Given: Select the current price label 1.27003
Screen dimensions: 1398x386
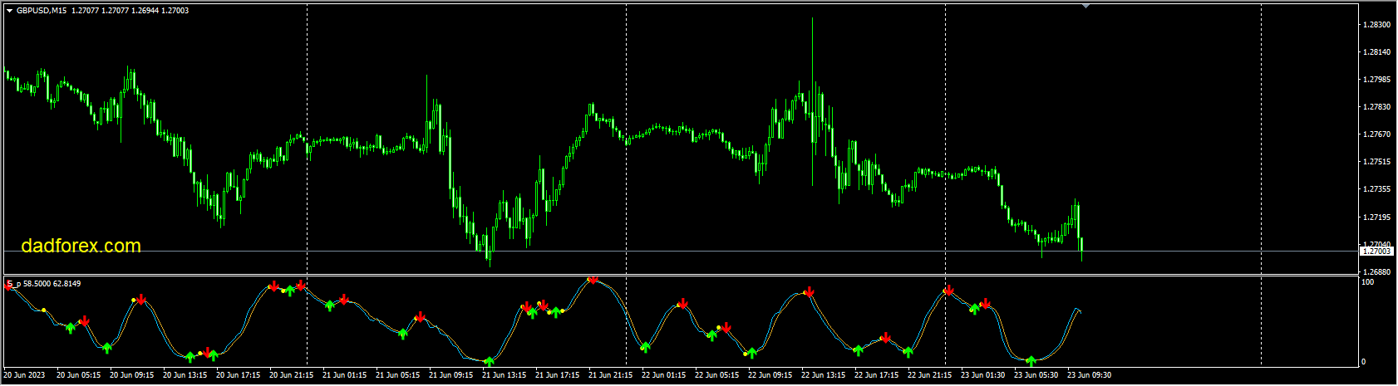Looking at the screenshot, I should pos(1376,251).
